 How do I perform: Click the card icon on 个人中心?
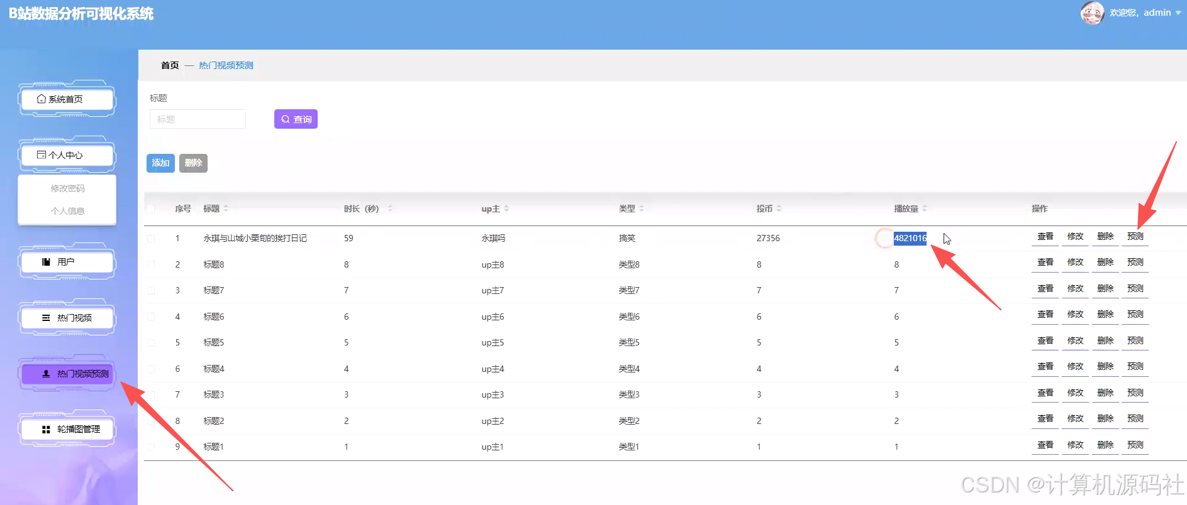42,155
